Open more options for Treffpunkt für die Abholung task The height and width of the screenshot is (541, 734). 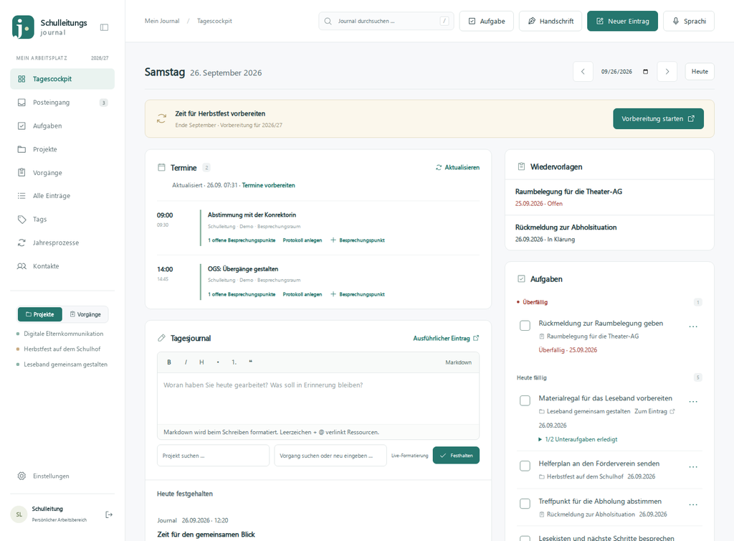[x=693, y=504]
